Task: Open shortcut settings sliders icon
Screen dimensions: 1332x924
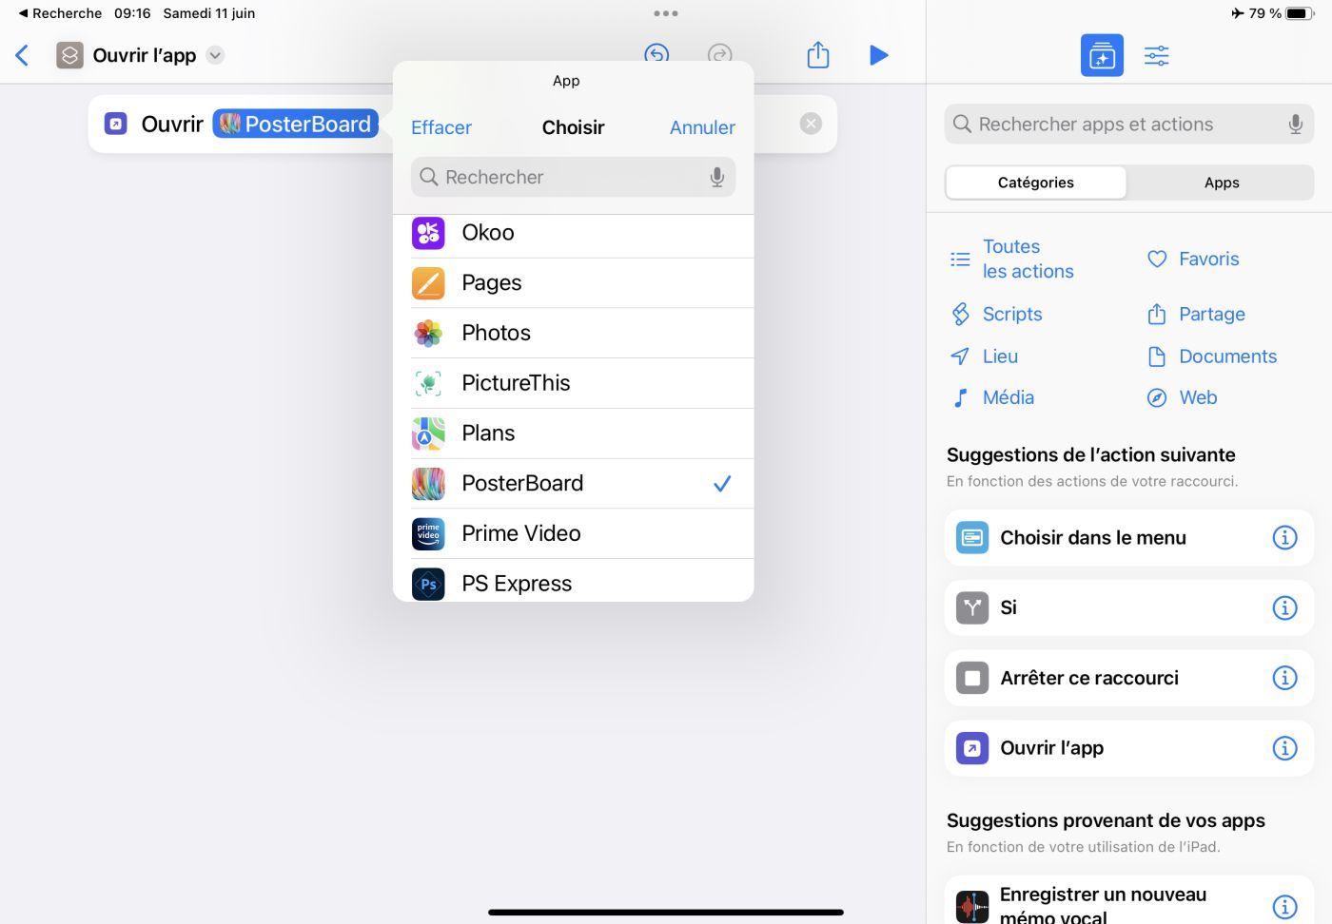Action: [x=1157, y=55]
